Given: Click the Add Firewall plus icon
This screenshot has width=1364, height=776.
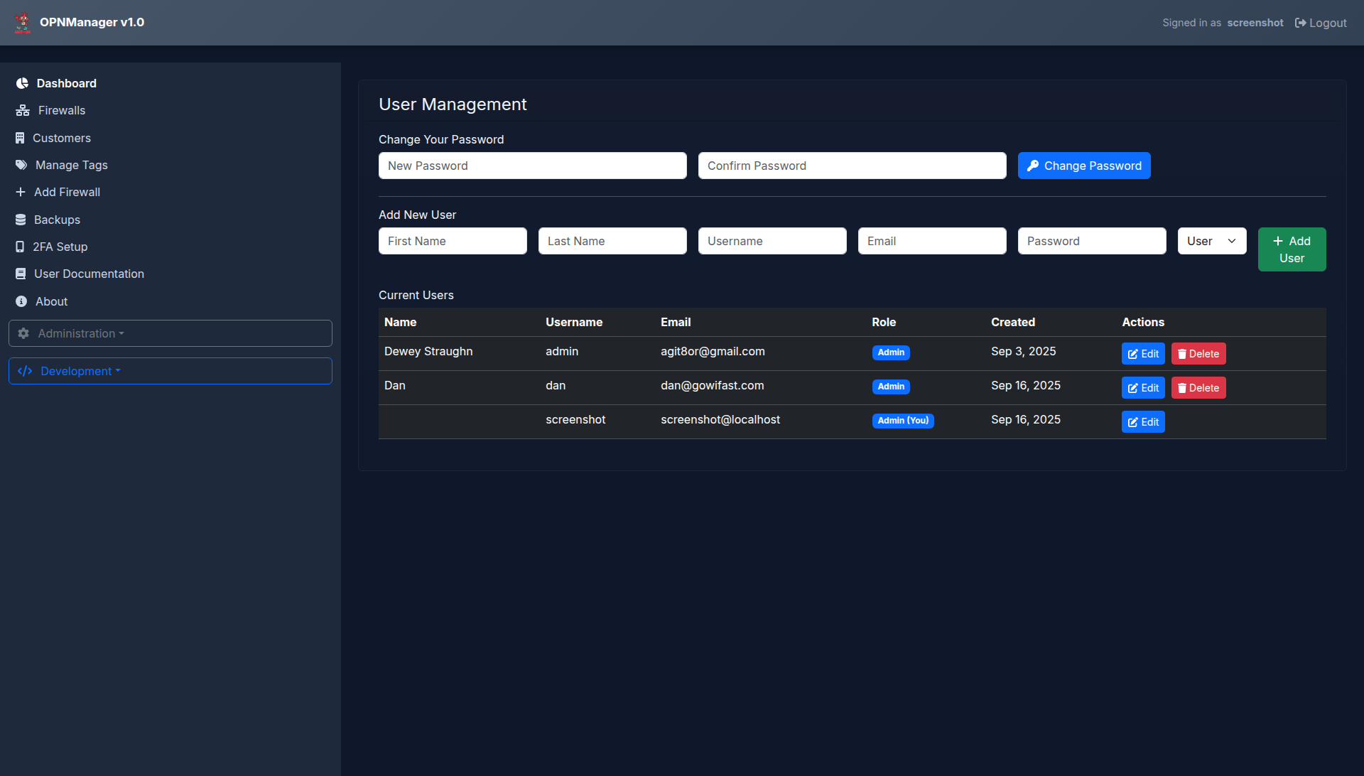Looking at the screenshot, I should tap(21, 192).
